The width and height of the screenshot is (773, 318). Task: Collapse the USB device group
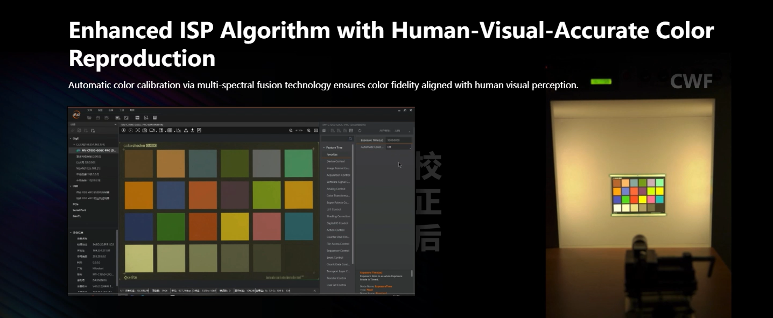pyautogui.click(x=70, y=186)
